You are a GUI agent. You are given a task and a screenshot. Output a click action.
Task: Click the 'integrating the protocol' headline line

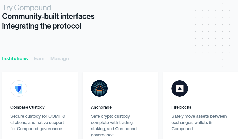pos(42,26)
